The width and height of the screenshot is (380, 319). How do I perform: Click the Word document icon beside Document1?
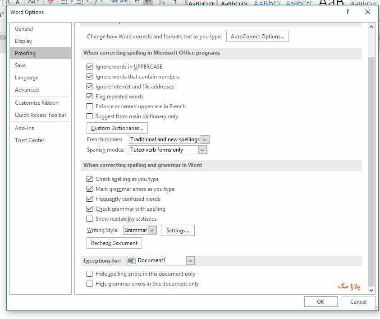click(132, 260)
